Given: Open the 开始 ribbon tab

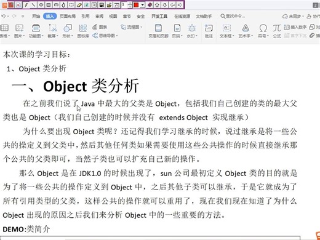Looking at the screenshot, I should pos(36,16).
